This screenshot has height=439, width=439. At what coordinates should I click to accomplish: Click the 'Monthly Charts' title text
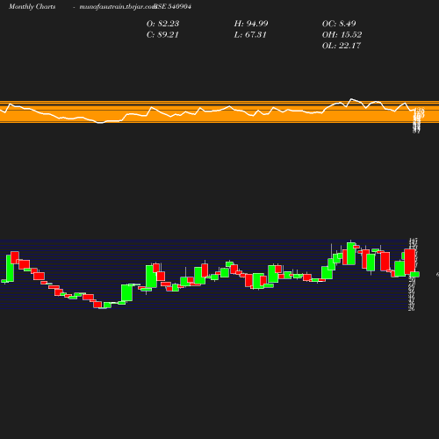click(x=32, y=6)
